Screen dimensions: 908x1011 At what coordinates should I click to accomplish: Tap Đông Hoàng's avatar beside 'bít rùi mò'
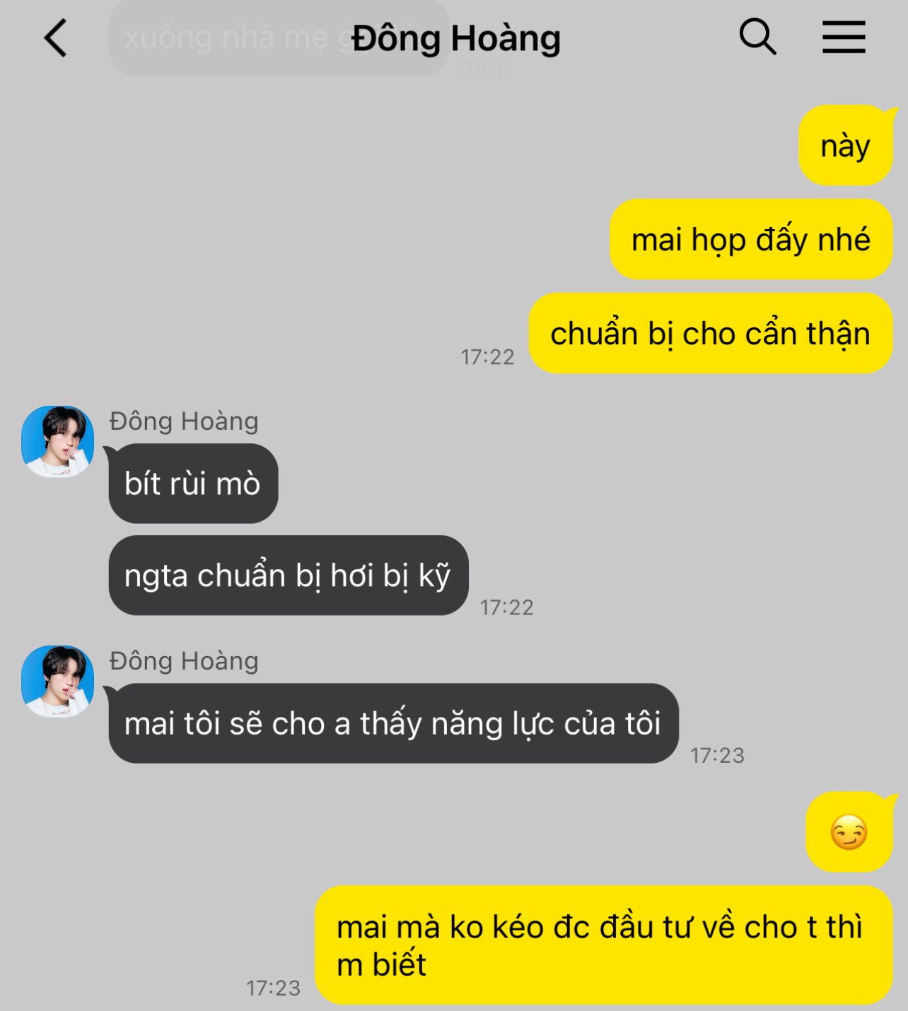tap(58, 441)
